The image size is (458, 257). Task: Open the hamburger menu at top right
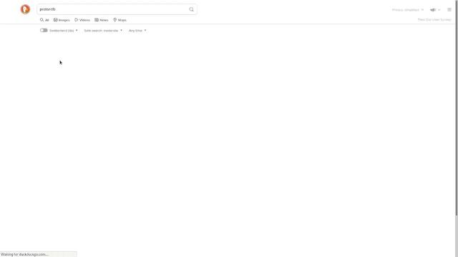tap(449, 9)
